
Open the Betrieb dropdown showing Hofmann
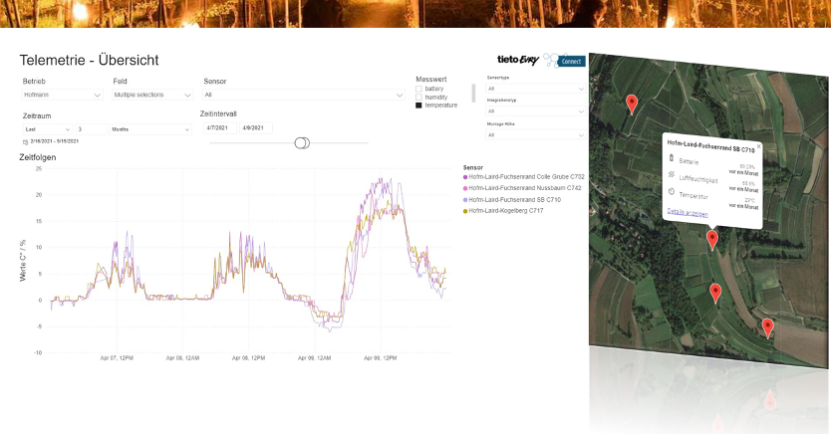point(62,95)
